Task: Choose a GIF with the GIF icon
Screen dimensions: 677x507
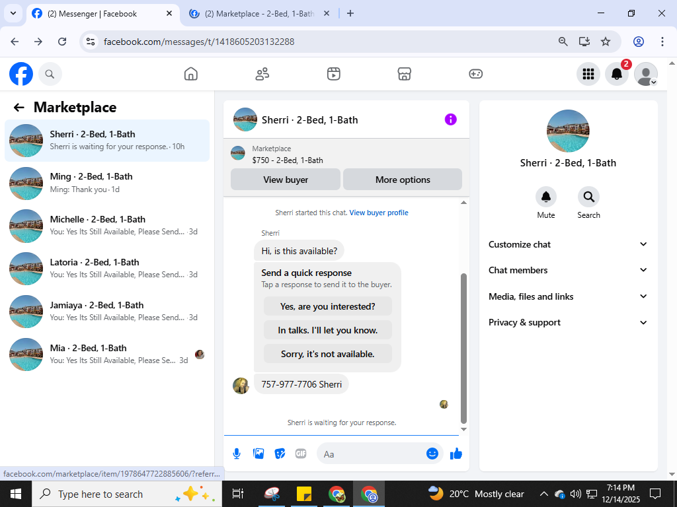Action: (x=301, y=454)
